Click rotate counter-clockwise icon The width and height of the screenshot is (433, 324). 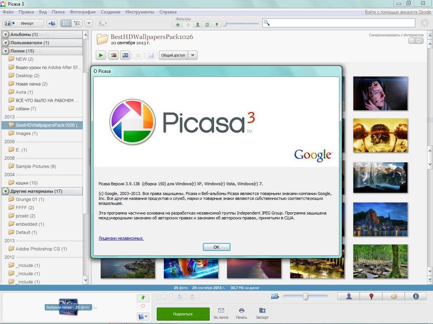click(x=180, y=297)
